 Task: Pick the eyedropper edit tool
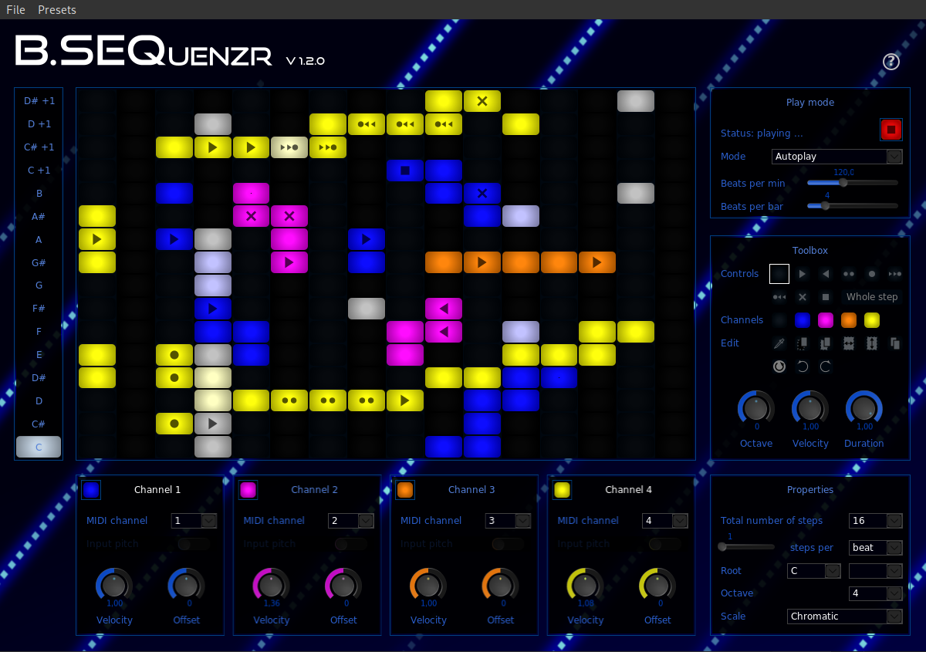pyautogui.click(x=779, y=343)
